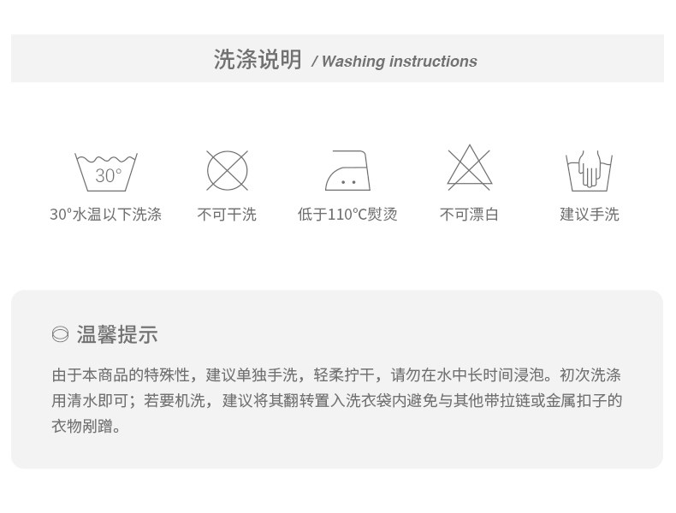This screenshot has height=513, width=676.
Task: Click the 洗涤说明 heading
Action: pos(258,60)
